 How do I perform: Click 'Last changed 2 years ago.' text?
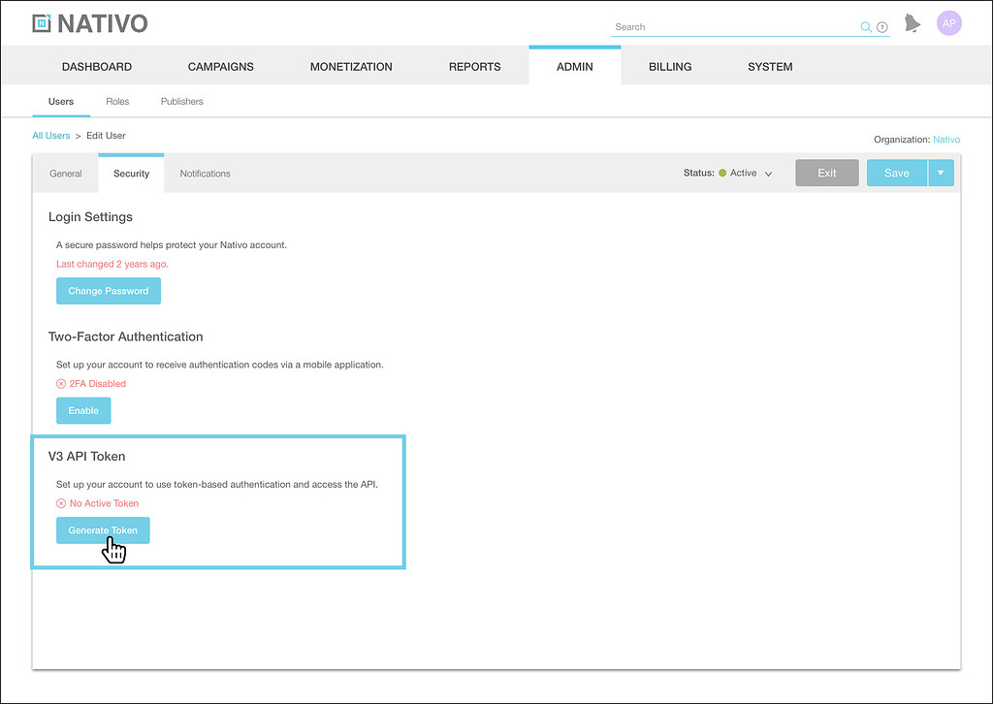click(112, 264)
